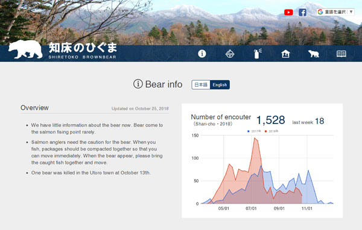Open the diamond emblem navigation icon
This screenshot has height=230, width=362.
coord(230,54)
